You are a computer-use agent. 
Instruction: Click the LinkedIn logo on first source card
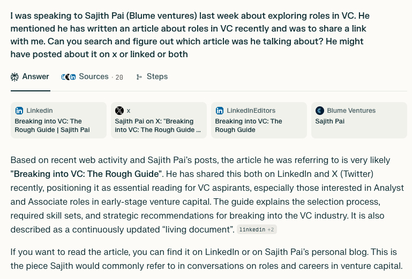click(19, 111)
